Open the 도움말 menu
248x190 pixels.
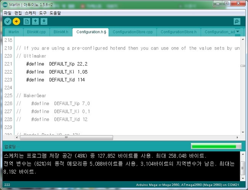55,13
